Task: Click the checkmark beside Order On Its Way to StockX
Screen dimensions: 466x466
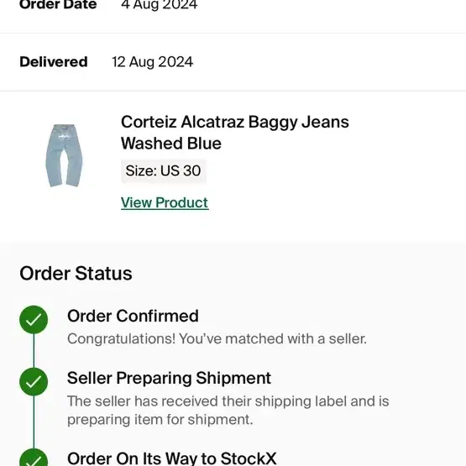Action: point(34,458)
